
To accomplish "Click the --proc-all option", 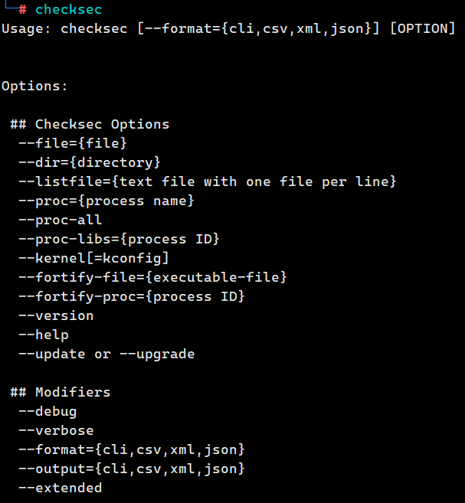I will coord(61,220).
